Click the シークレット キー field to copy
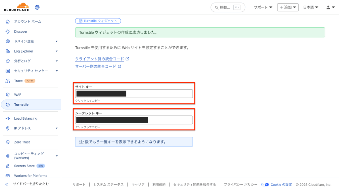Image resolution: width=339 pixels, height=191 pixels. 134,120
